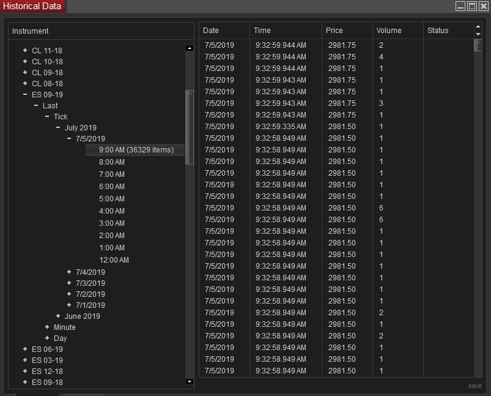Close the Historical Data window
Viewport: 491px width, 396px height.
click(x=484, y=6)
